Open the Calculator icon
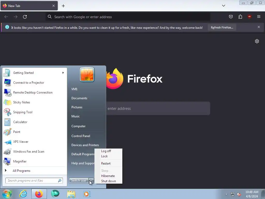The width and height of the screenshot is (265, 199). coord(7,122)
